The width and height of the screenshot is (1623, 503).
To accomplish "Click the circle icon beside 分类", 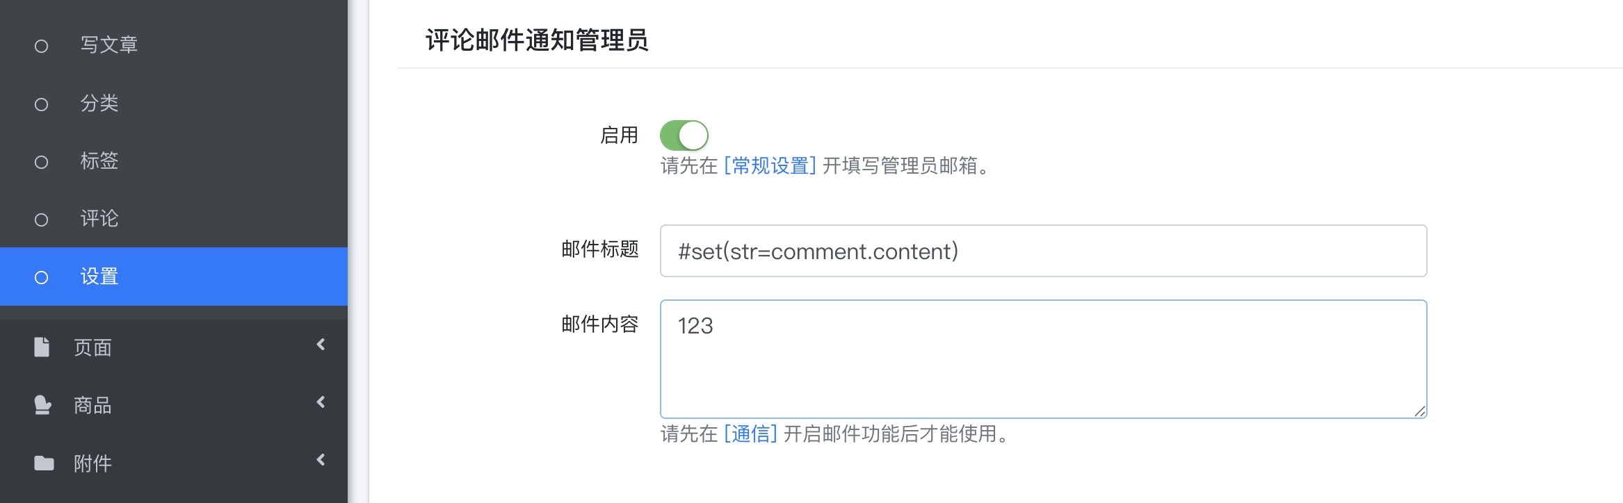I will click(42, 104).
